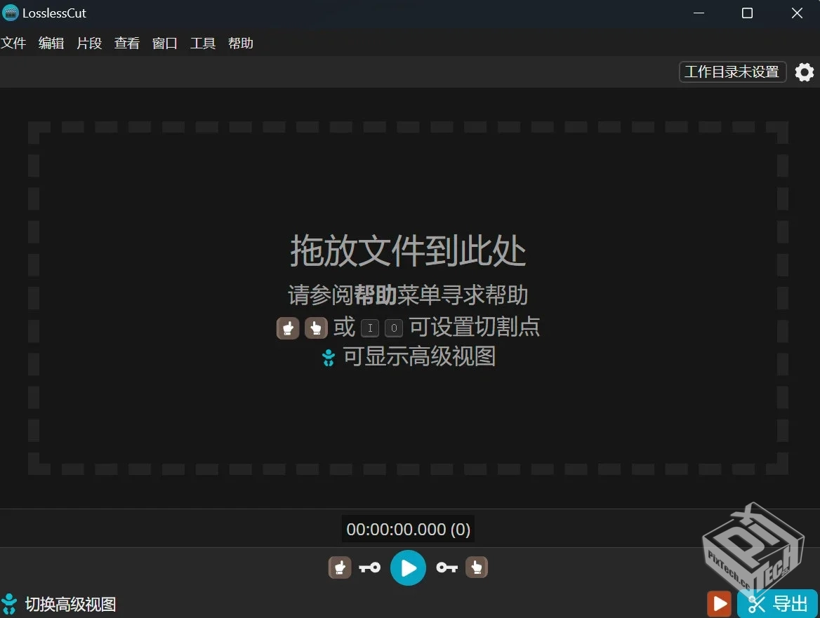Click the left keyframe jump key icon
Image resolution: width=820 pixels, height=618 pixels.
pos(370,567)
